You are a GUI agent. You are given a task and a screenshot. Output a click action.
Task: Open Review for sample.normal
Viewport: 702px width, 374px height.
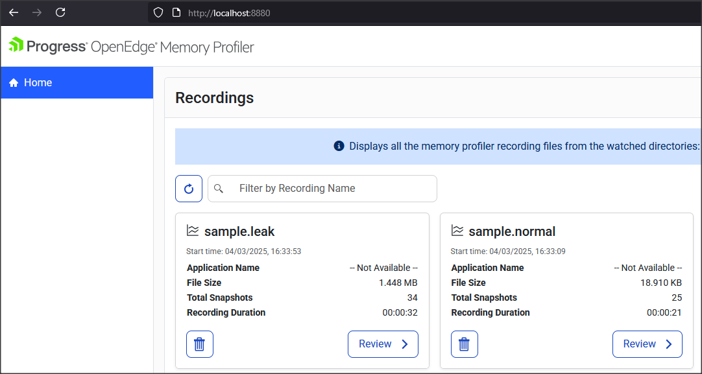[647, 344]
